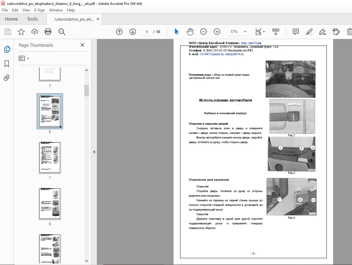Screen dimensions: 352x265
Task: Click the Рис.3 figure caption
Action: [291, 218]
